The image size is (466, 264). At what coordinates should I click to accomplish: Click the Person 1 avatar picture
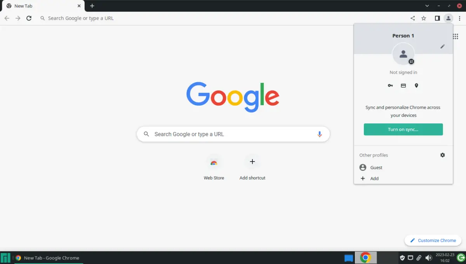(403, 54)
